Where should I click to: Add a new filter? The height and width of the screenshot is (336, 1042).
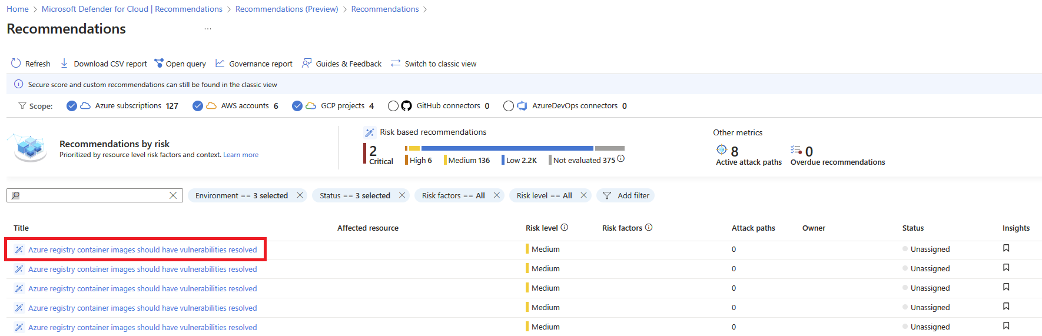coord(626,195)
